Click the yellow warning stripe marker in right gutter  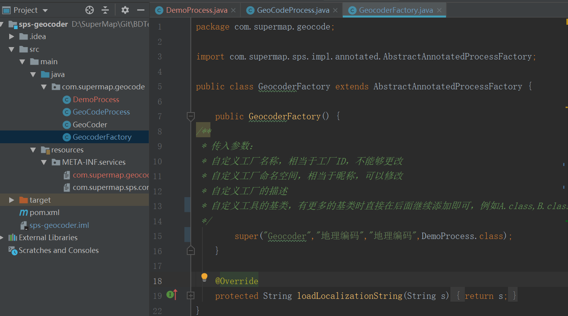click(566, 107)
